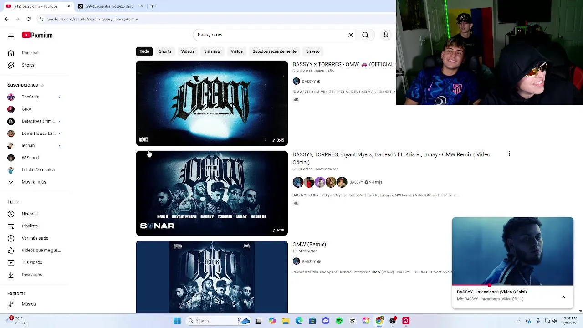583x328 pixels.
Task: Seek on the miniplayer red progress bar
Action: click(x=513, y=286)
